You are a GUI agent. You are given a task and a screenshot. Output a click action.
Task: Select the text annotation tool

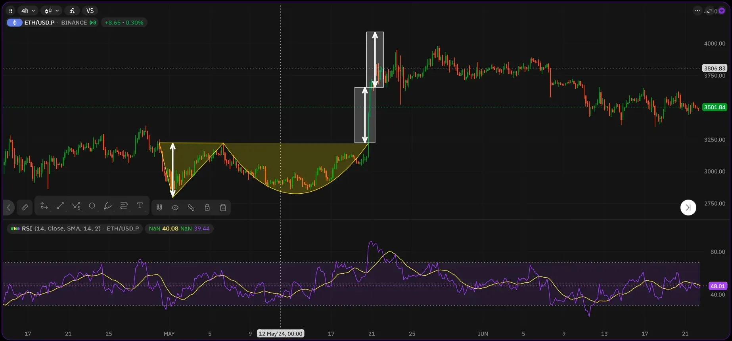[140, 206]
